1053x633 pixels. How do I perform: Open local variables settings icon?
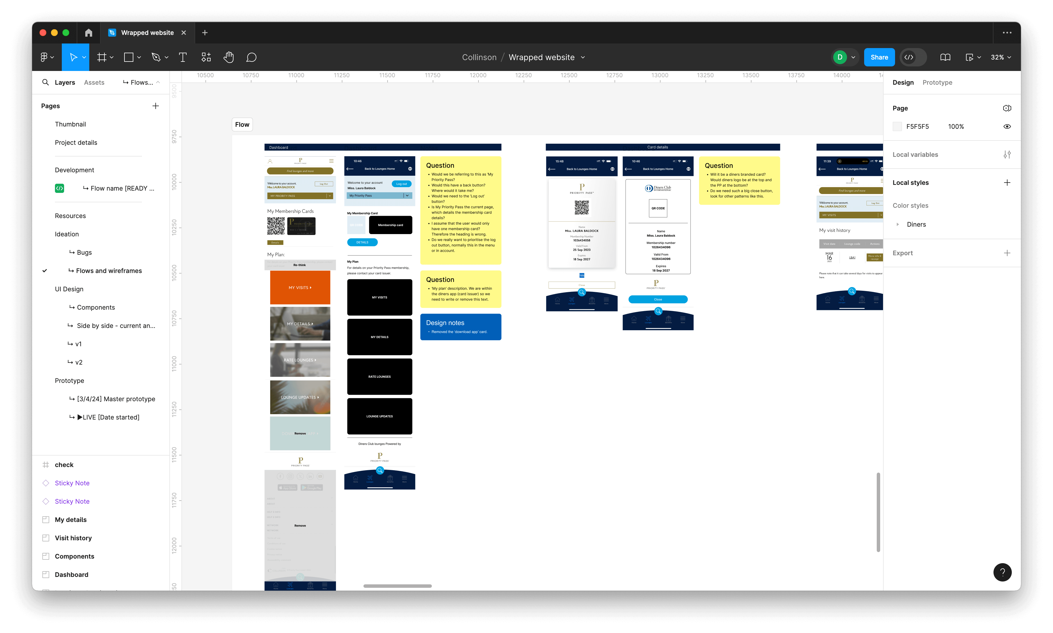(x=1007, y=155)
